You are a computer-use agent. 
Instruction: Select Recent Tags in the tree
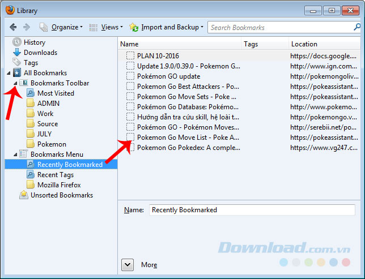point(56,175)
